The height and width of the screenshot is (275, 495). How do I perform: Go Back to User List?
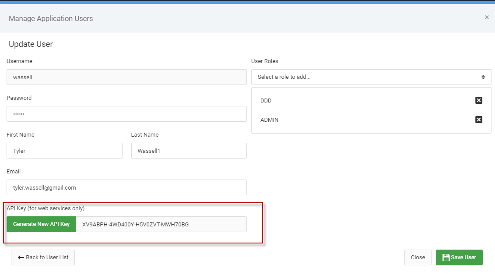tap(43, 257)
